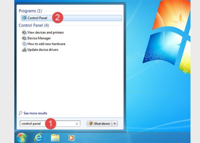
Task: Click the See more results link
Action: 35,113
